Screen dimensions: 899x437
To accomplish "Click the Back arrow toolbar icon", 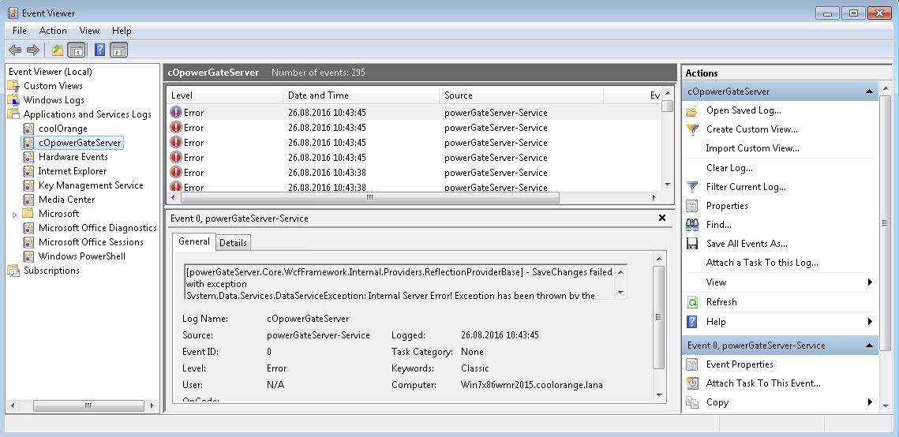I will (x=15, y=50).
